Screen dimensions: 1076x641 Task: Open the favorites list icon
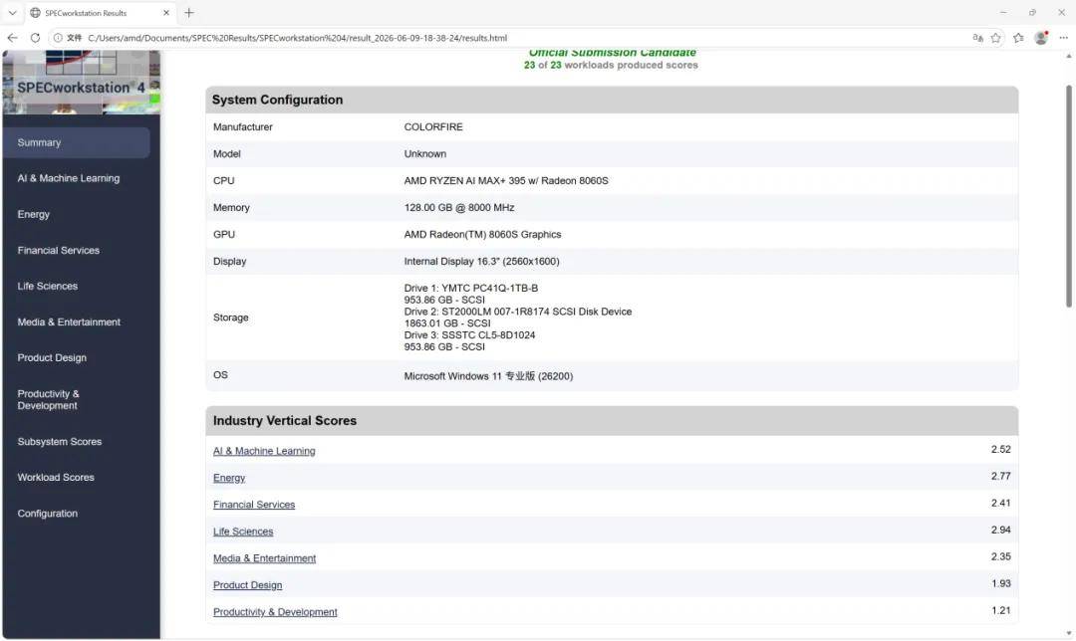(1018, 38)
